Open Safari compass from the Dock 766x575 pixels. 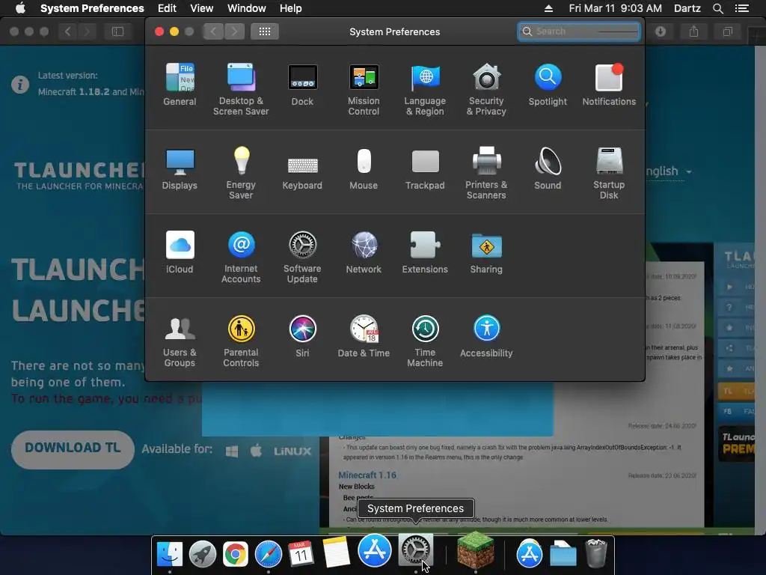click(269, 553)
